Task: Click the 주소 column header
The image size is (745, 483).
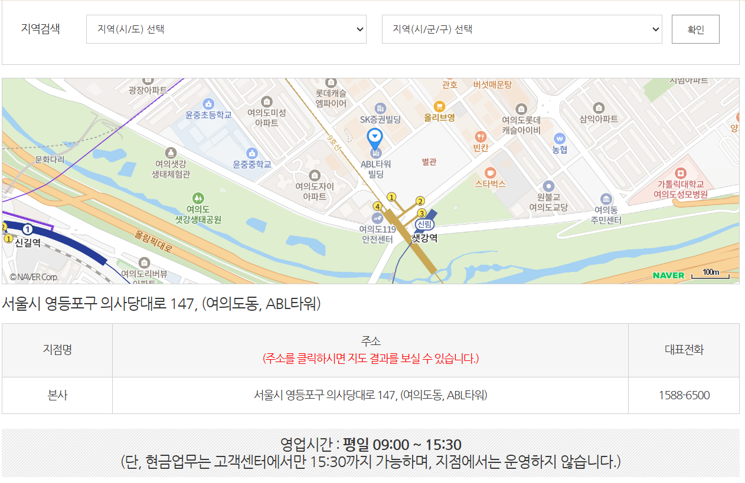Action: tap(370, 350)
